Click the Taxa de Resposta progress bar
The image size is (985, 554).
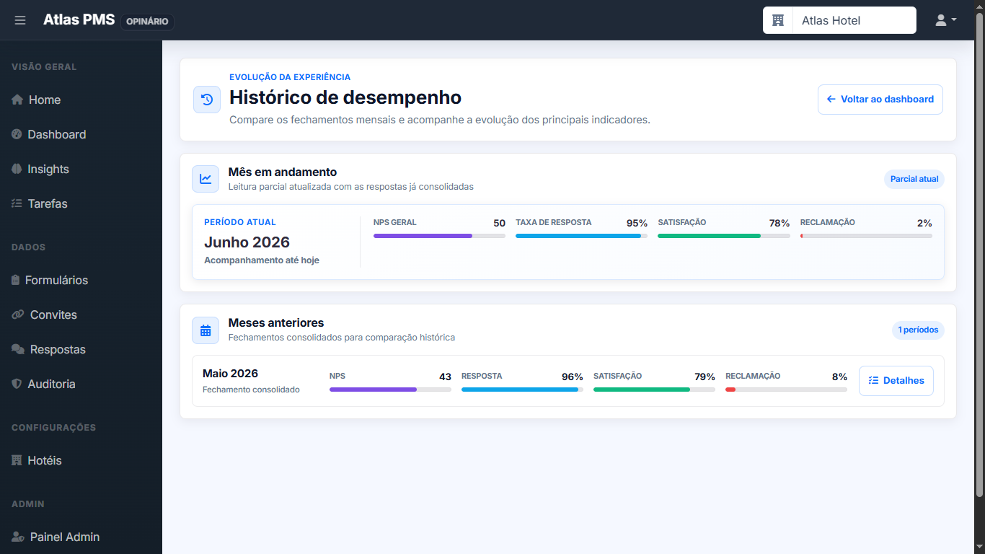[581, 236]
